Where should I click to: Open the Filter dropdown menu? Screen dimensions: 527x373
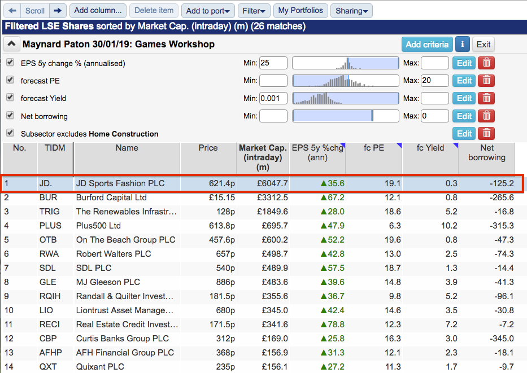tap(254, 11)
